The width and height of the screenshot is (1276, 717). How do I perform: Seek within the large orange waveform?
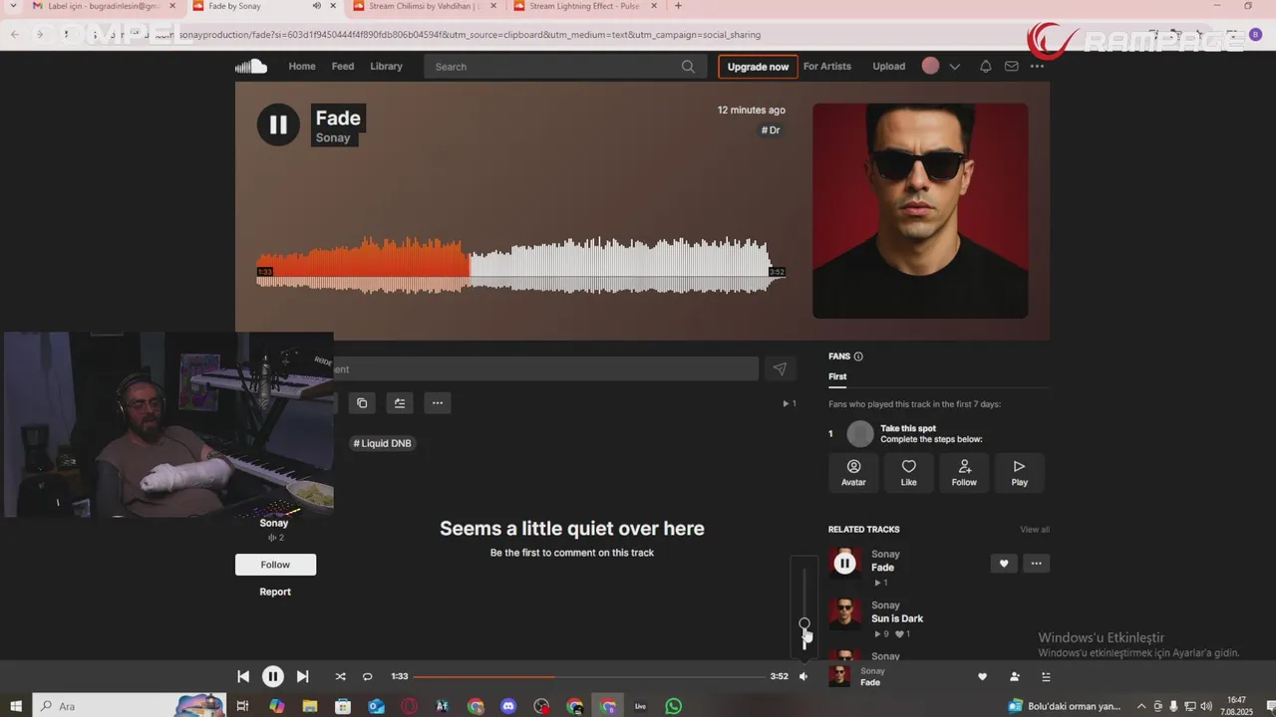(x=521, y=264)
